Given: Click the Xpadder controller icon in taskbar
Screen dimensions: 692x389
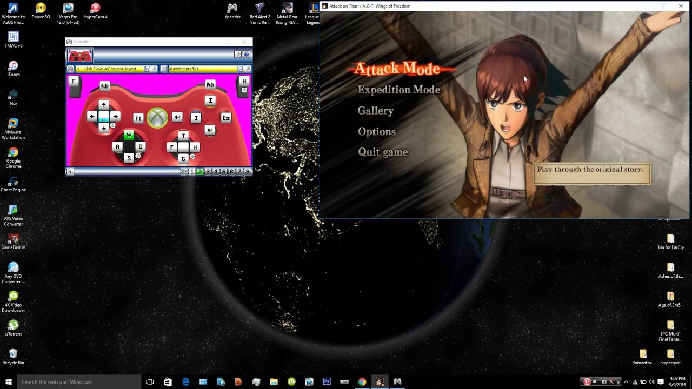Looking at the screenshot, I should click(x=397, y=381).
